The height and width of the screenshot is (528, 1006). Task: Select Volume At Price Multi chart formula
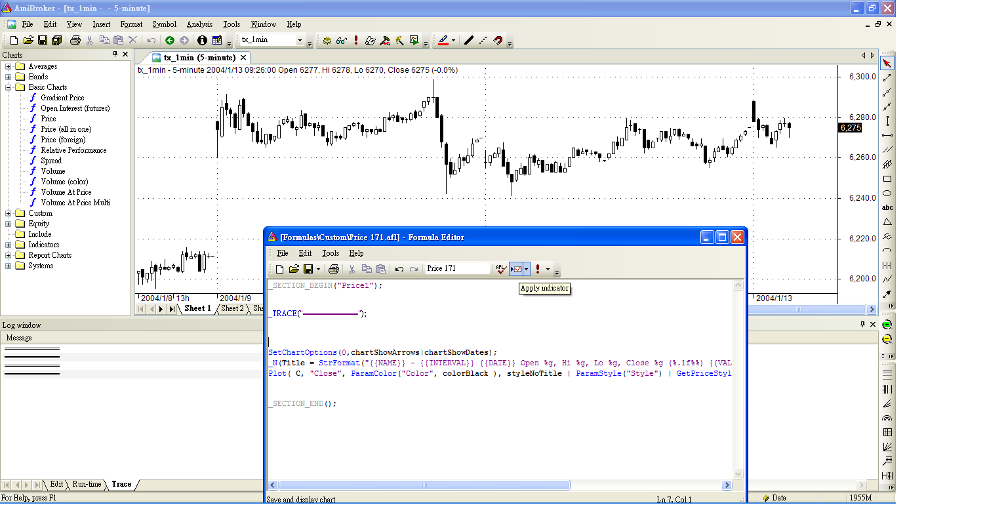point(75,203)
